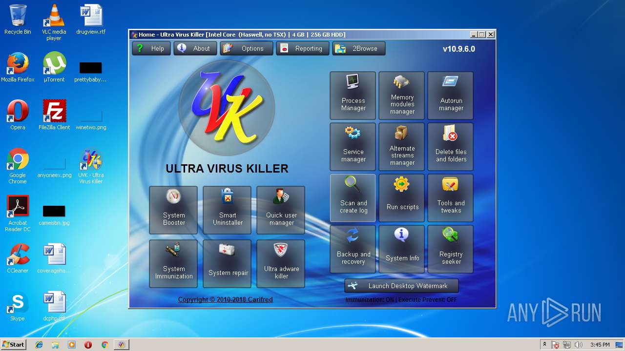Select VLC media player desktop shortcut
The height and width of the screenshot is (351, 625).
click(x=54, y=22)
